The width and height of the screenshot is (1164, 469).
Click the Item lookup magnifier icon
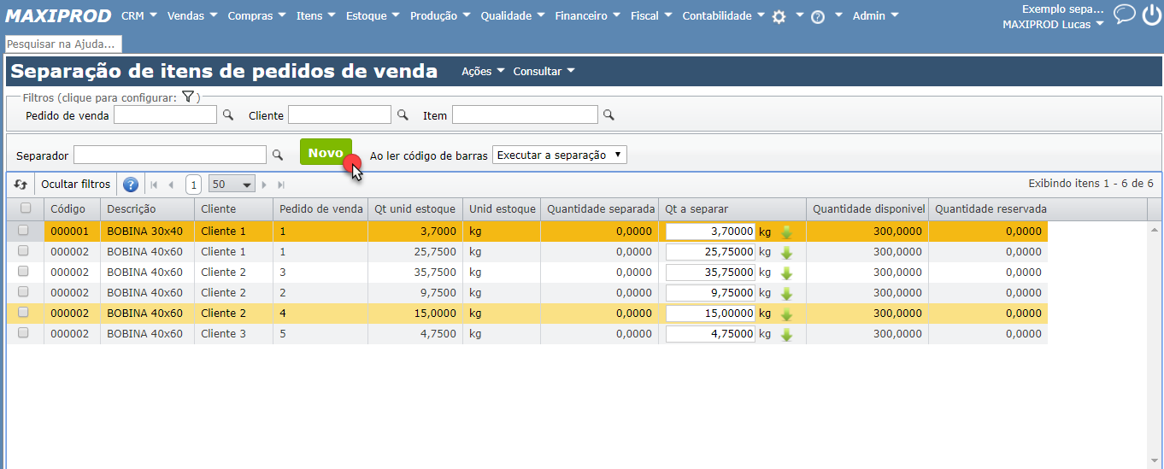pos(608,114)
